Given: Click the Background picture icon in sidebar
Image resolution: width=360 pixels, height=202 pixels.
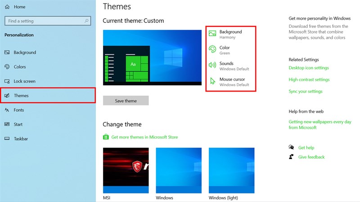Looking at the screenshot, I should point(7,53).
